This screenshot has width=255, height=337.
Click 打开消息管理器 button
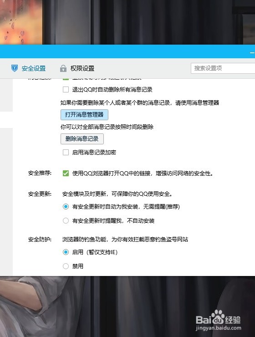pos(84,115)
